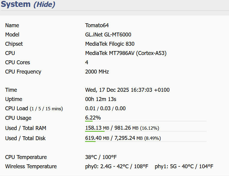Click the phy1 5G wireless temperature
Image resolution: width=229 pixels, height=176 pixels.
(x=184, y=166)
